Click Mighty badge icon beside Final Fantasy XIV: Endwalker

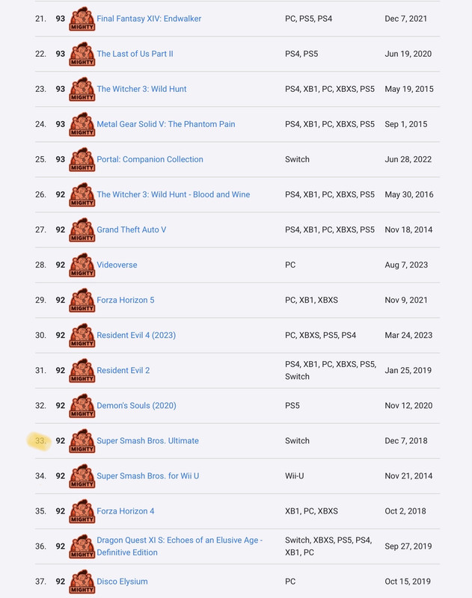[x=82, y=19]
